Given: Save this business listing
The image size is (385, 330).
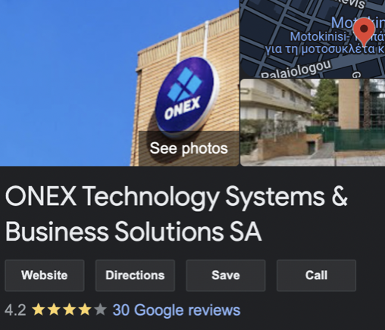Looking at the screenshot, I should click(226, 276).
